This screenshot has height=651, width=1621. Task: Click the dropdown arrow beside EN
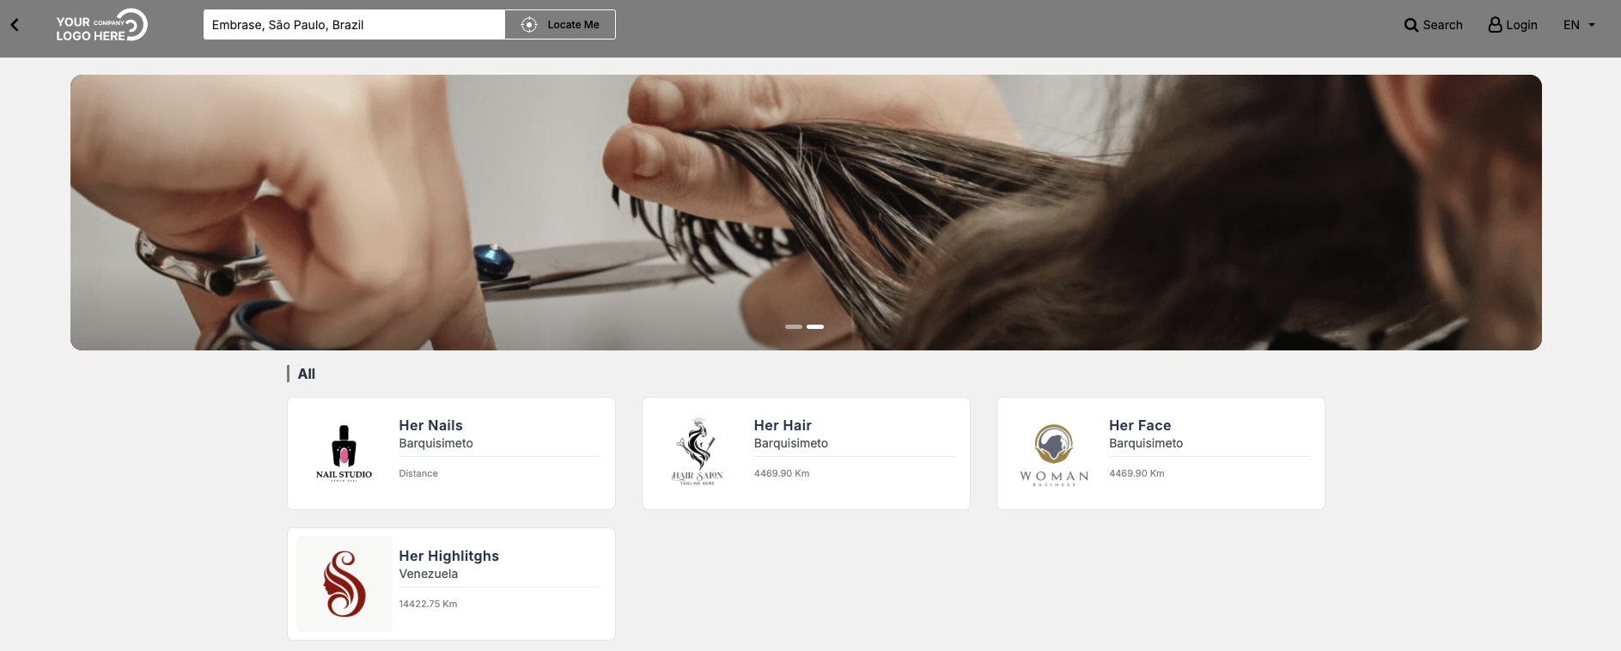point(1592,25)
